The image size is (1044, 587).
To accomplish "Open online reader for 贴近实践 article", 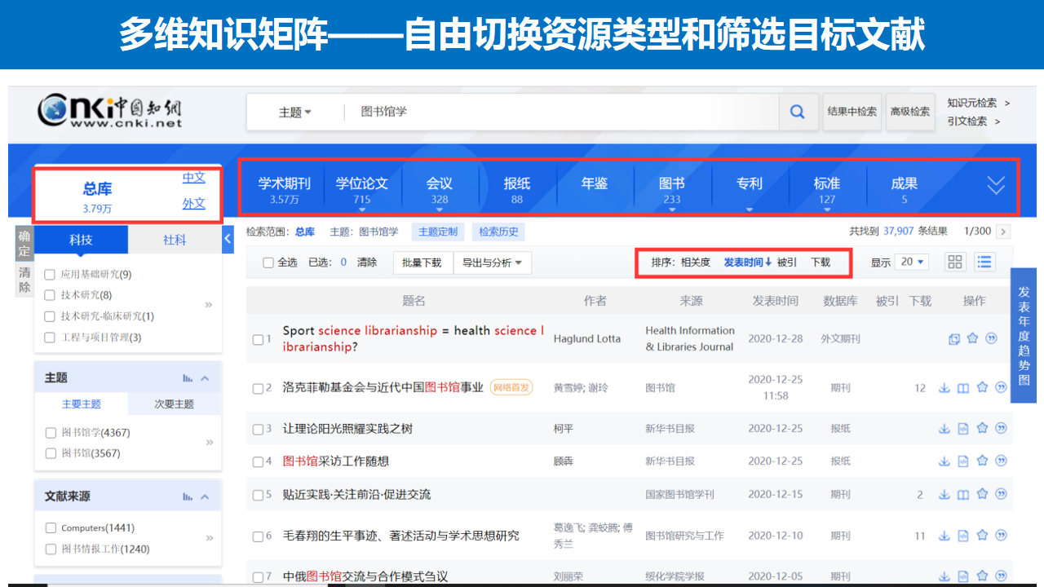I will point(962,494).
